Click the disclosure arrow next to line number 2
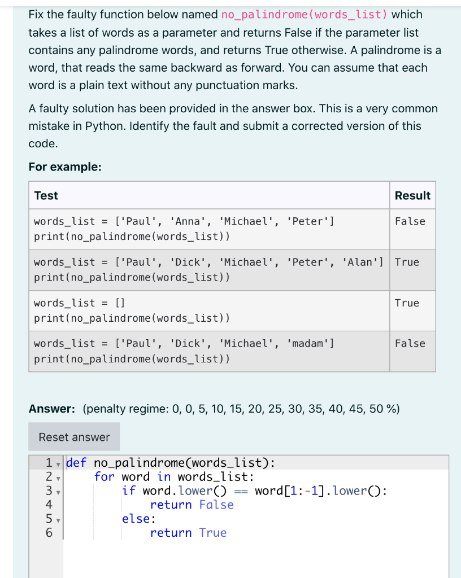 [x=59, y=477]
